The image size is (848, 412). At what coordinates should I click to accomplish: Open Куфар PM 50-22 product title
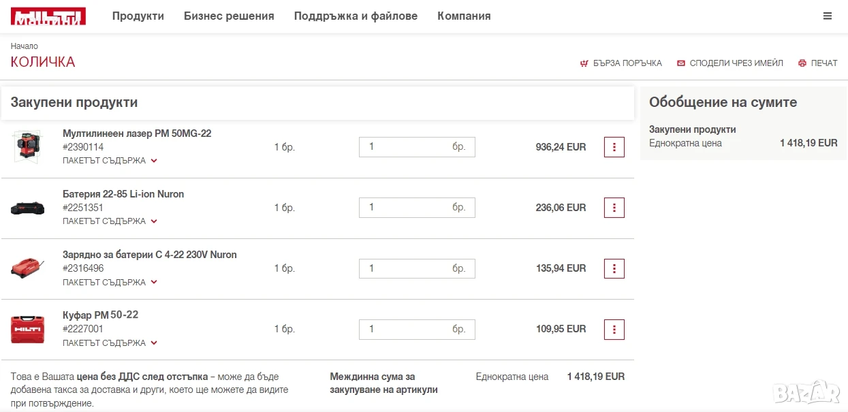pyautogui.click(x=100, y=315)
